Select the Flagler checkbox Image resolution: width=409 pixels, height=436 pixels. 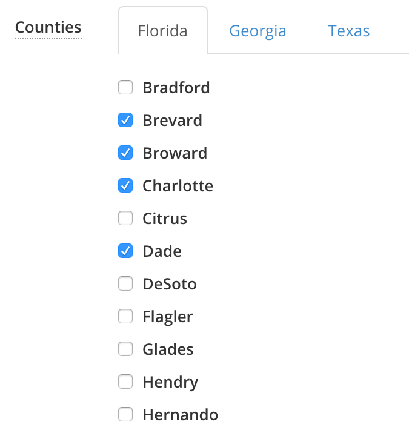tap(125, 316)
